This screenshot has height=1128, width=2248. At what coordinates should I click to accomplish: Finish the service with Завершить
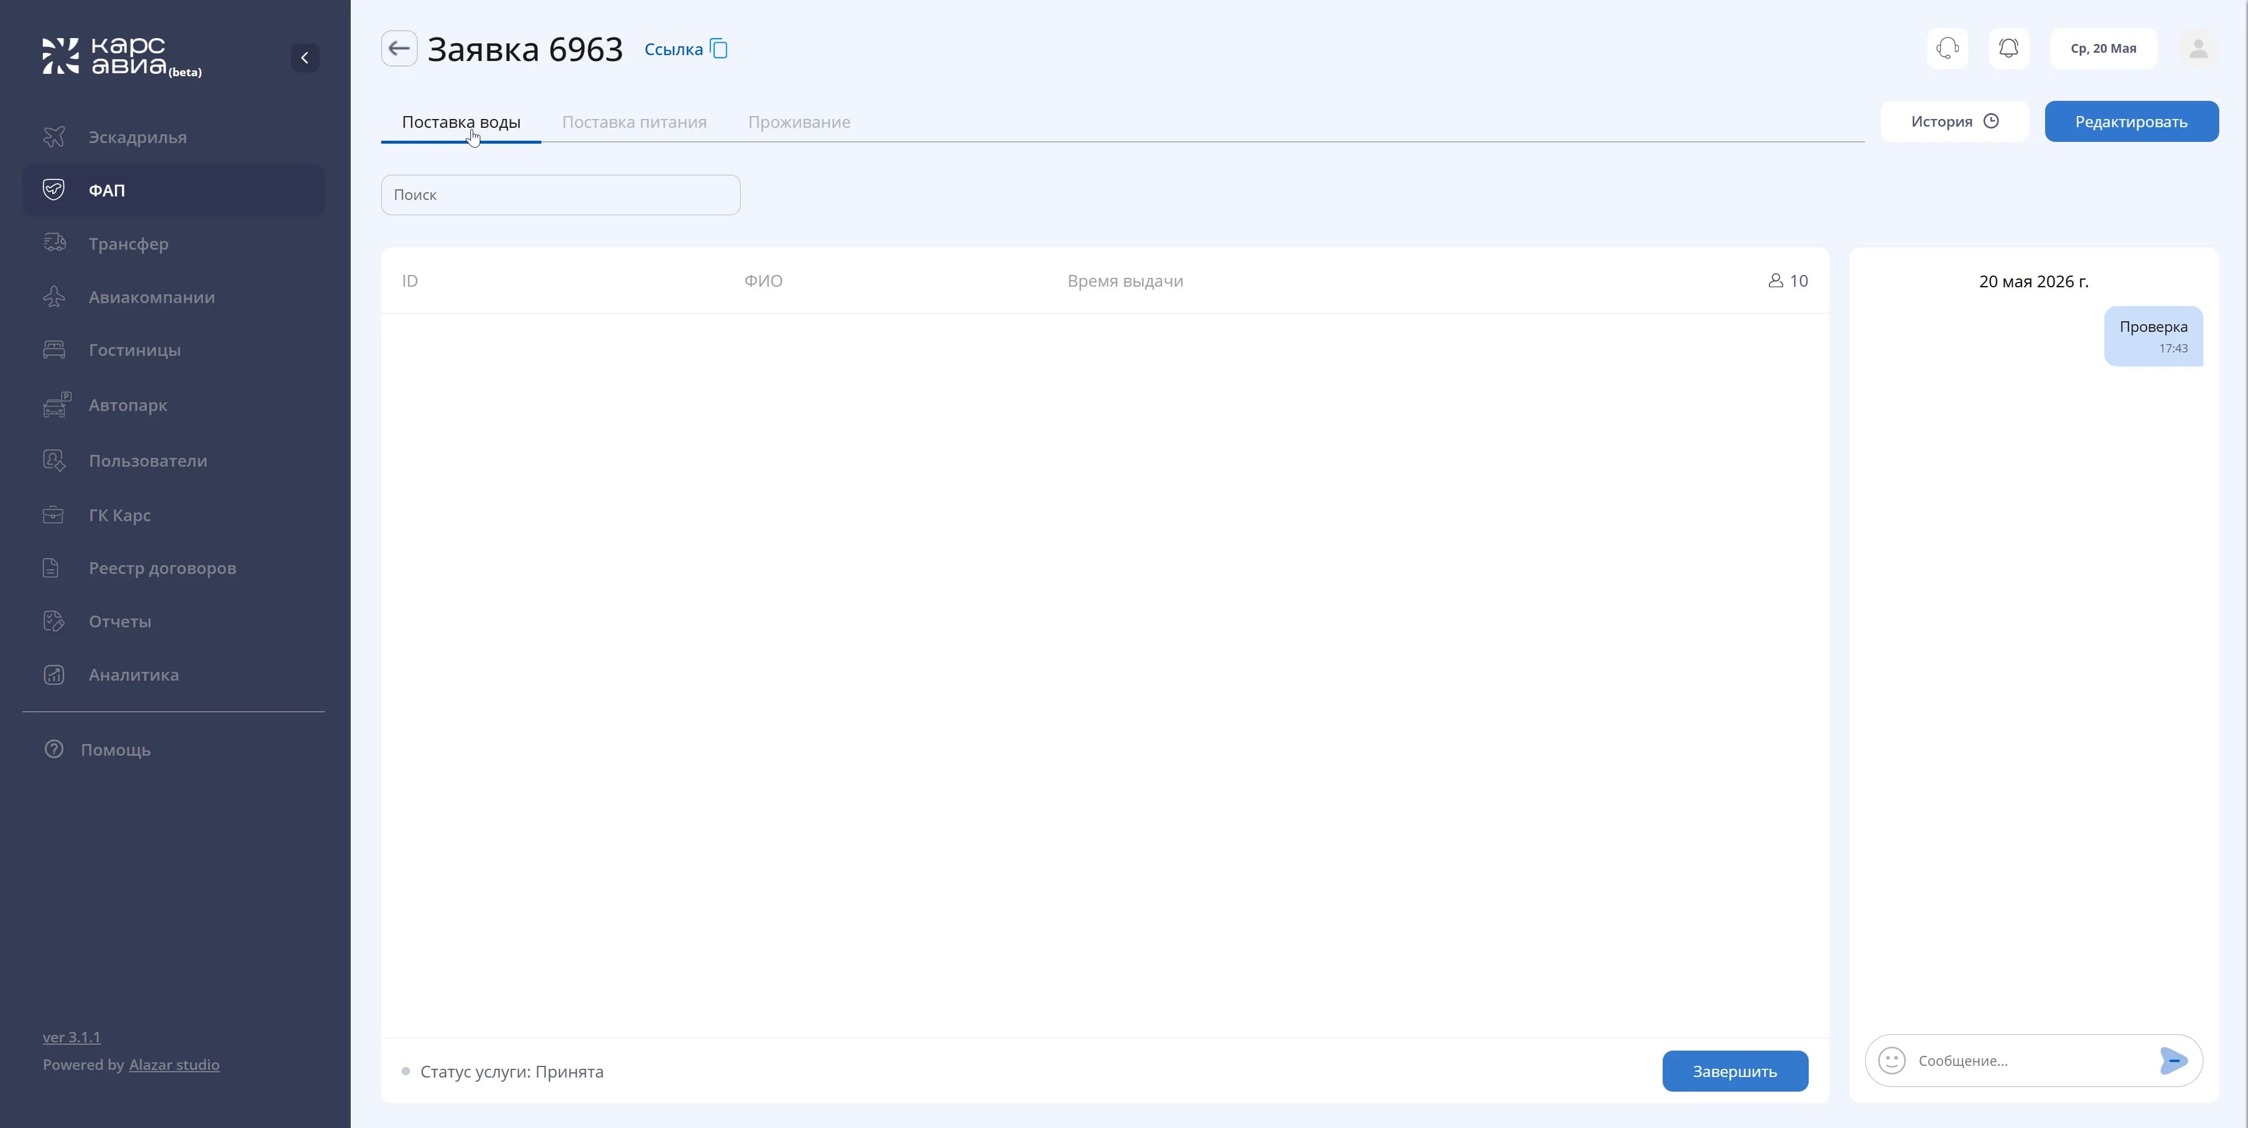pyautogui.click(x=1735, y=1071)
